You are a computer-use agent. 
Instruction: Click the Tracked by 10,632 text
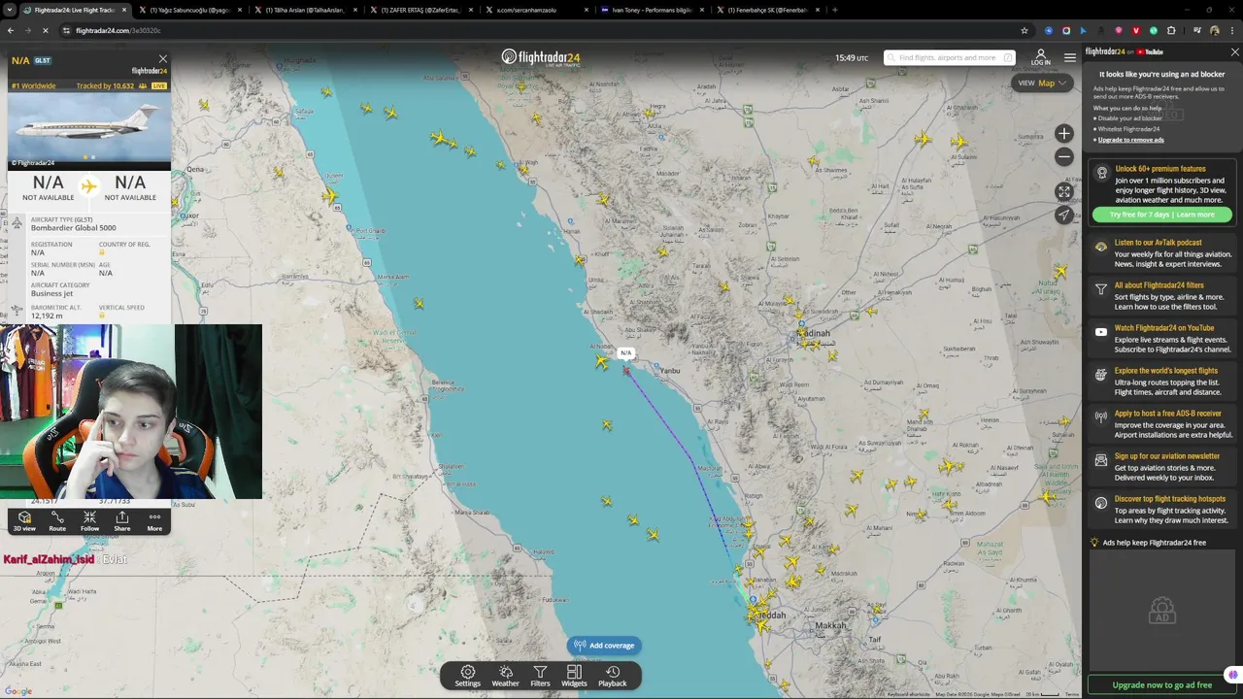pos(105,86)
